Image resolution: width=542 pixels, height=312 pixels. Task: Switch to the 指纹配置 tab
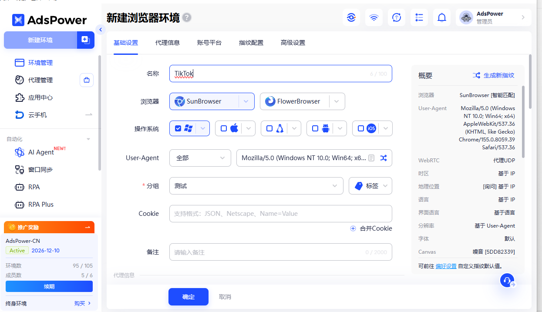point(251,43)
